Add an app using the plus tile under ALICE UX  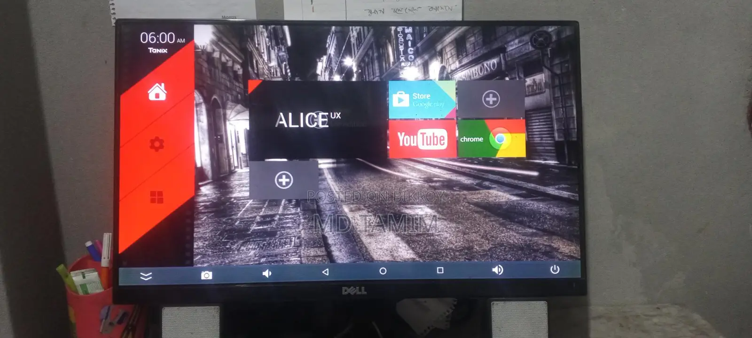[284, 180]
